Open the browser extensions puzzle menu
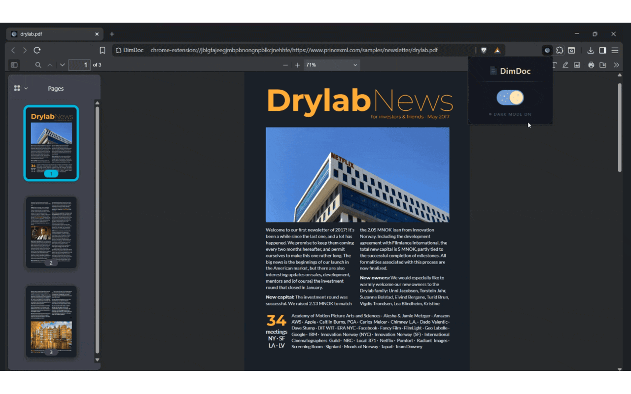 (x=560, y=50)
